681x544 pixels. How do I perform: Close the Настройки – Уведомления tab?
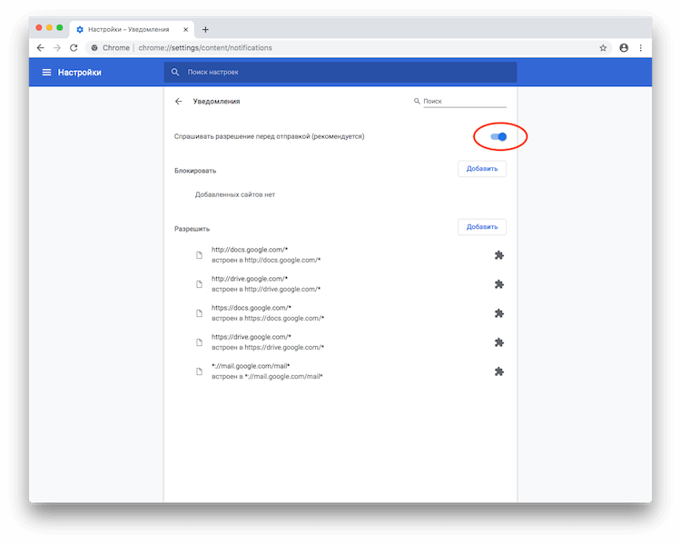coord(186,29)
